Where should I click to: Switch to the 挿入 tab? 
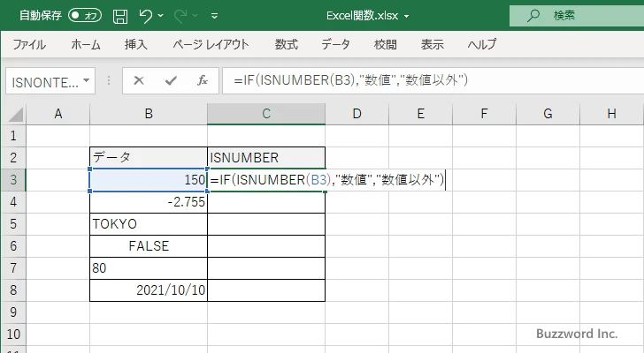pos(136,44)
